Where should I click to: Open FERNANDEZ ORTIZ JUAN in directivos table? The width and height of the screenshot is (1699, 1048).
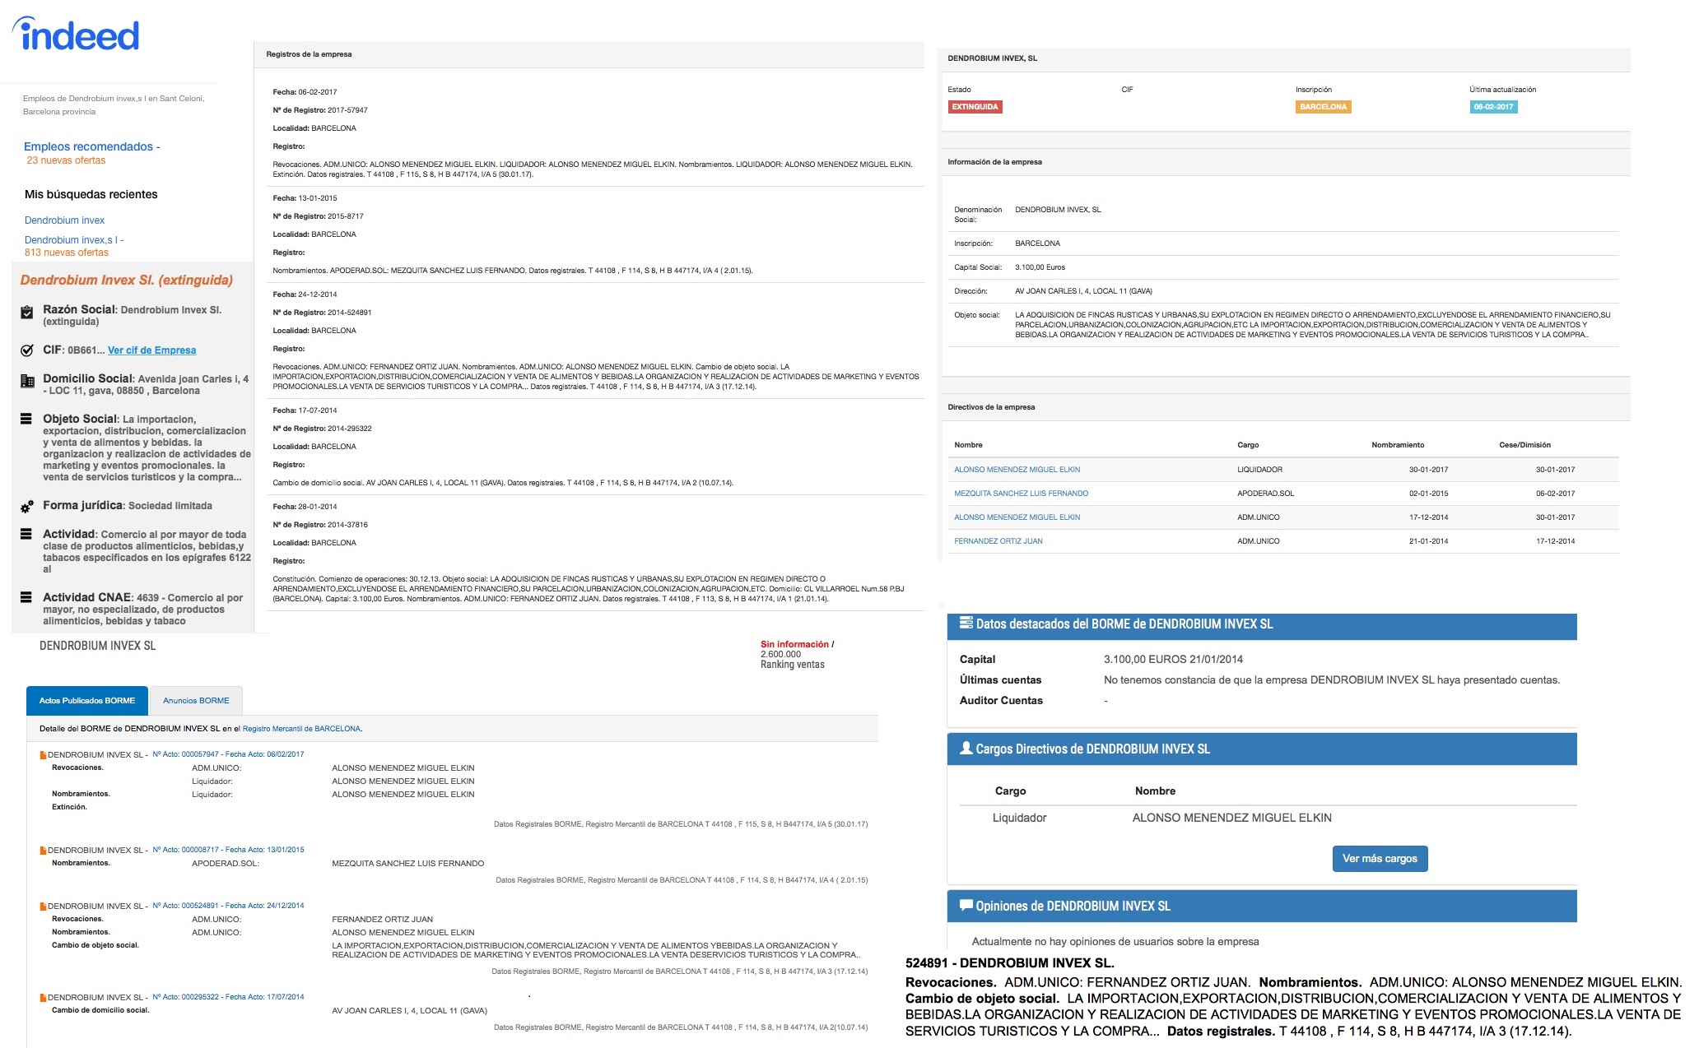click(x=998, y=541)
